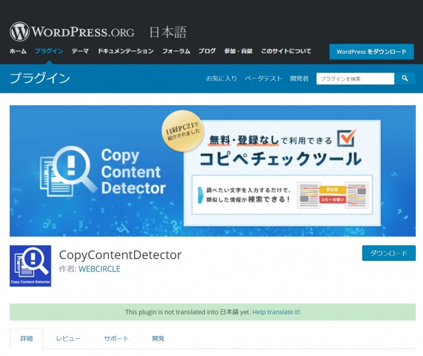Click the CopyContentDetector plugin icon

[x=31, y=266]
